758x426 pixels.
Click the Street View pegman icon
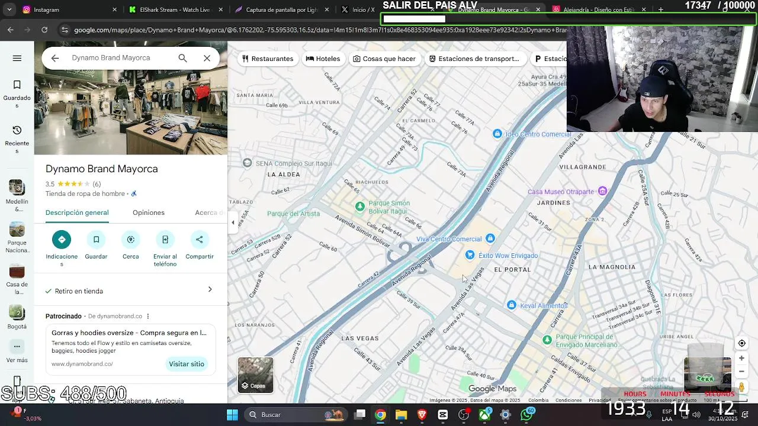click(741, 387)
